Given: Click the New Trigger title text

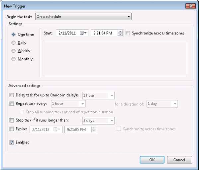Looking at the screenshot, I should point(15,6).
